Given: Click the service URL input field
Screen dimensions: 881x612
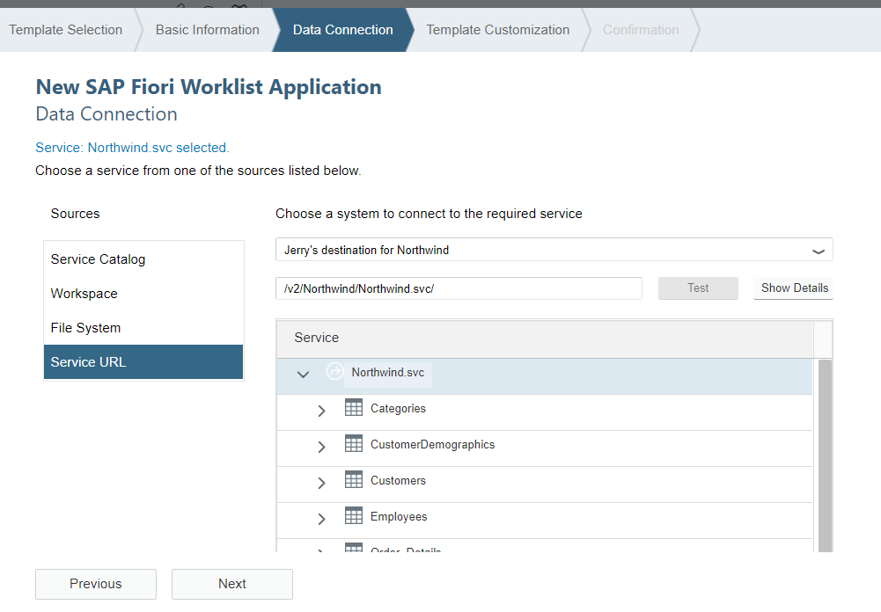Looking at the screenshot, I should pyautogui.click(x=459, y=288).
